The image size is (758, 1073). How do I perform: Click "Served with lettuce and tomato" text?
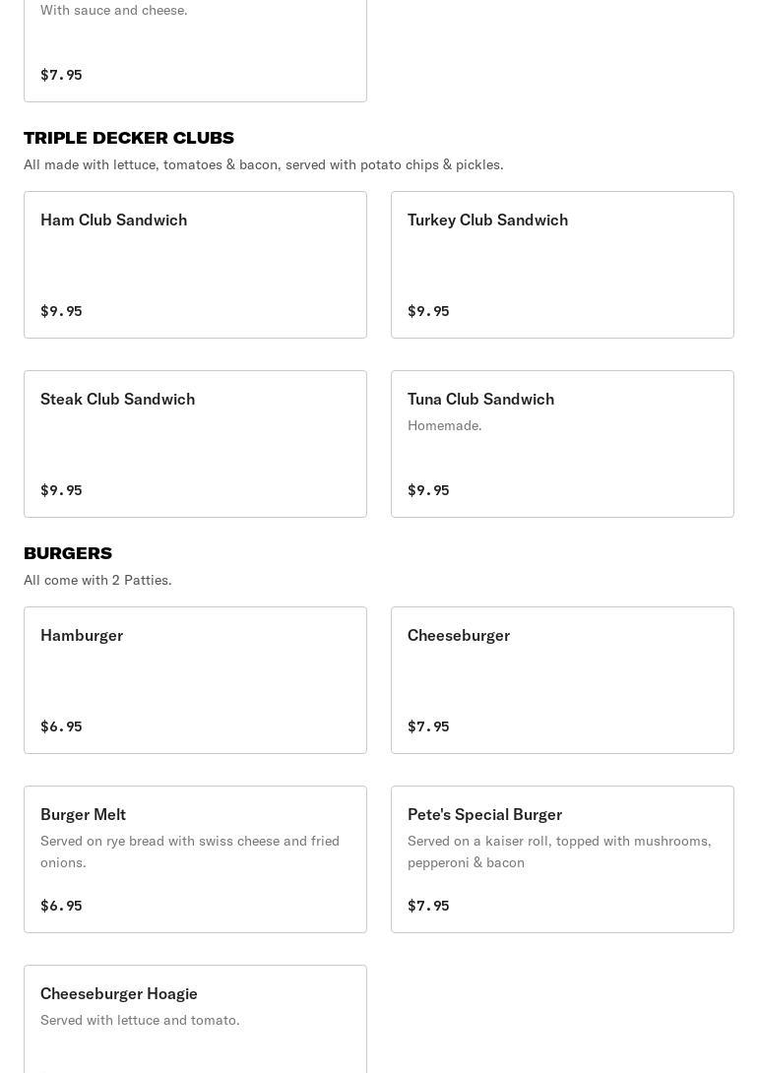point(140,1020)
